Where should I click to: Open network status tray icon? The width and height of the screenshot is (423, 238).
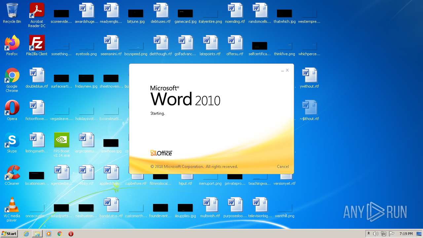384,234
